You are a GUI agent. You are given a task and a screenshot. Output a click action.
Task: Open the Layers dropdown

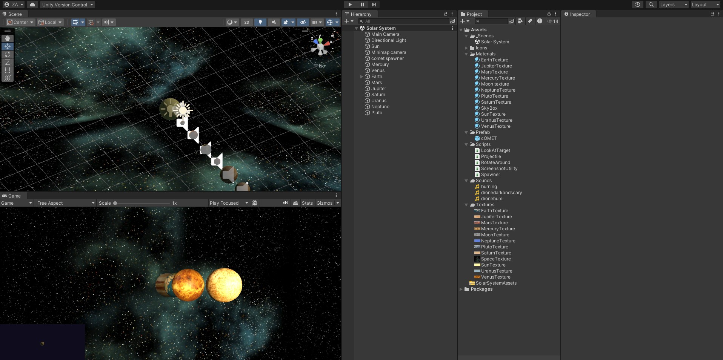click(x=673, y=5)
